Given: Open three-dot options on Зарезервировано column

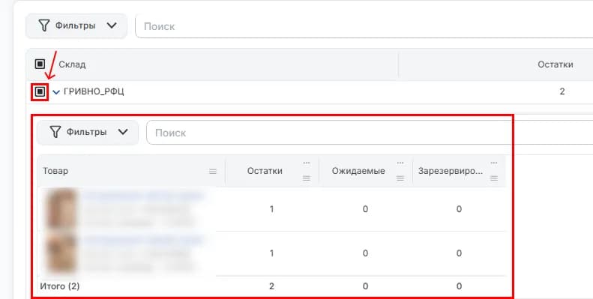Looking at the screenshot, I should 494,163.
